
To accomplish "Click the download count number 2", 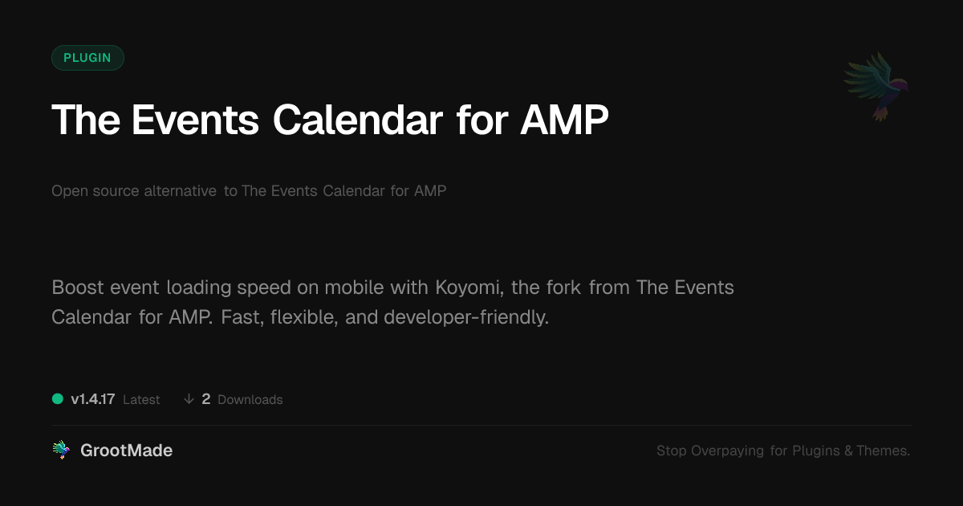I will (206, 399).
